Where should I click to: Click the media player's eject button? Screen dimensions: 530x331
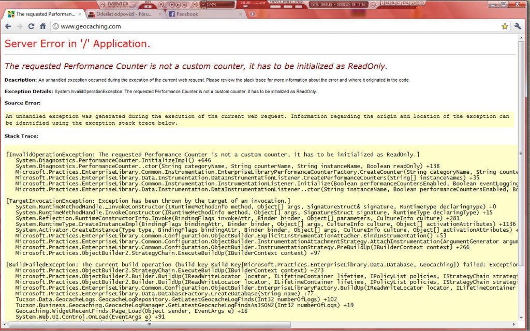148,6
